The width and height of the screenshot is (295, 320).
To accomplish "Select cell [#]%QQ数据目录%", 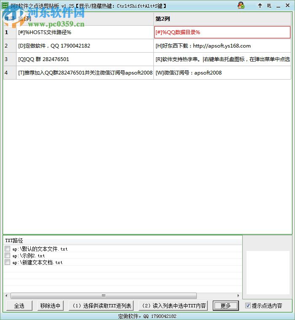I will point(222,32).
